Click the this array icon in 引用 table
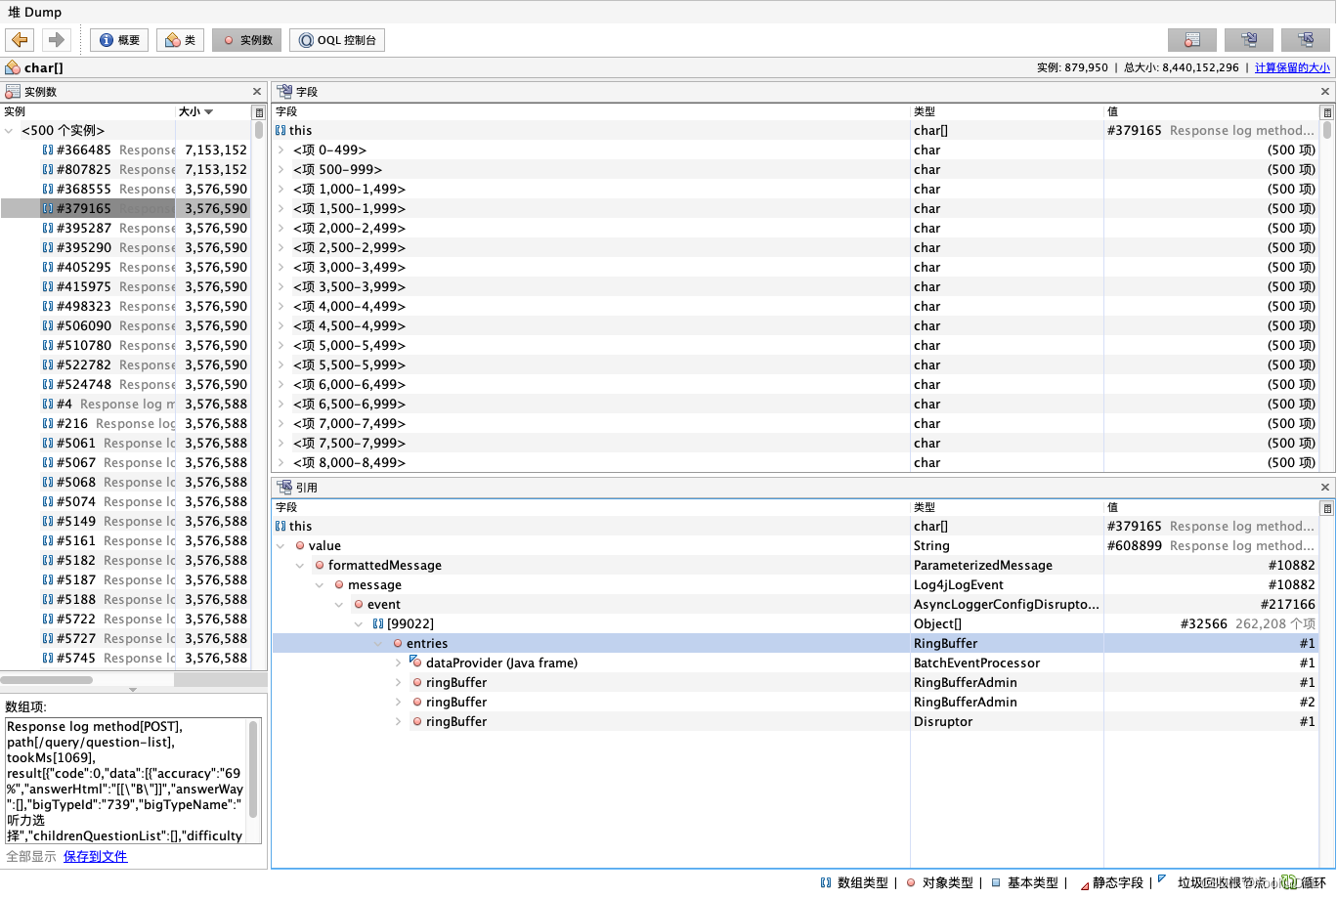The image size is (1337, 898). [x=280, y=527]
